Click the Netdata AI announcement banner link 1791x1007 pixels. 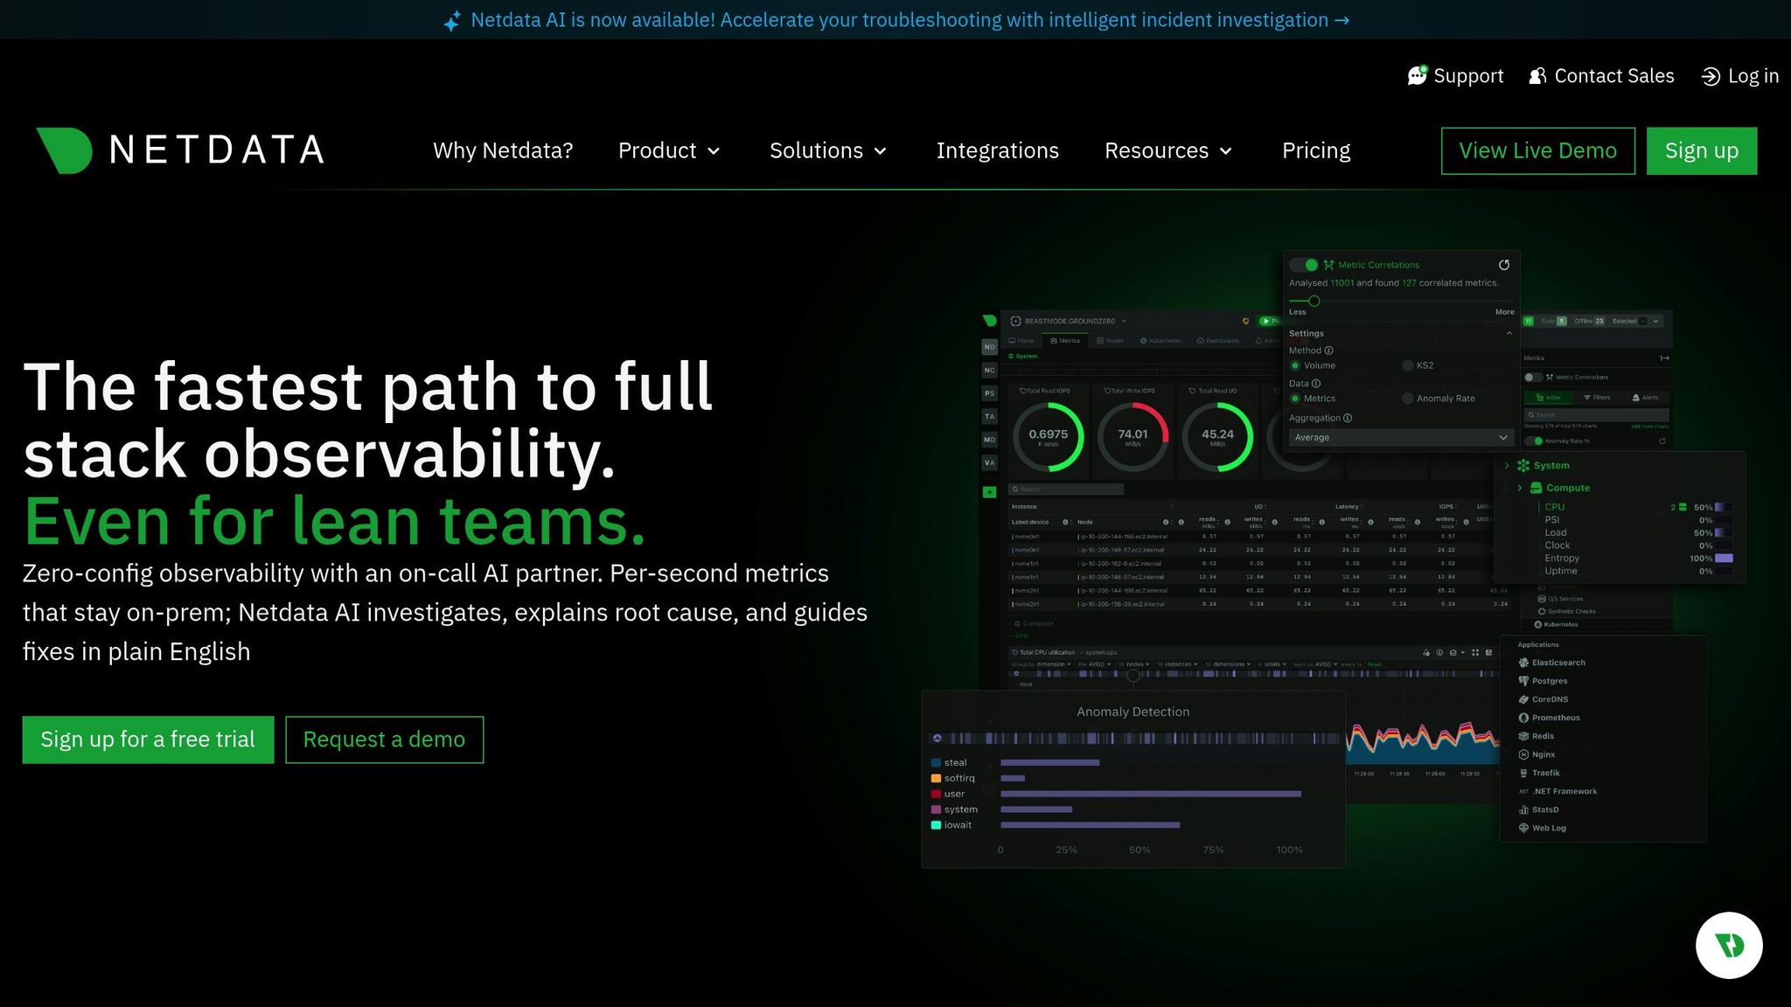click(x=895, y=19)
